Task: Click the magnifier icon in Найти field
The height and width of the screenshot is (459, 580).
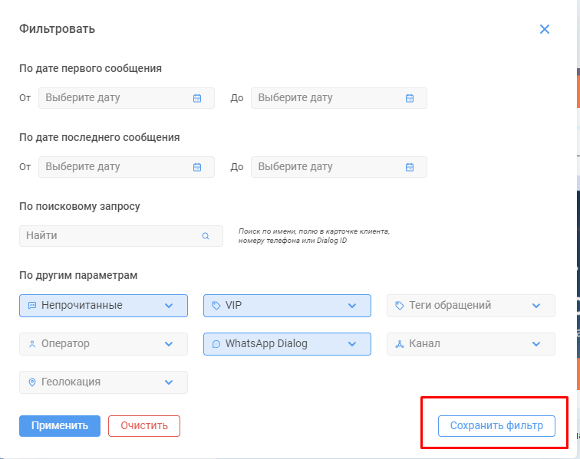Action: point(206,236)
